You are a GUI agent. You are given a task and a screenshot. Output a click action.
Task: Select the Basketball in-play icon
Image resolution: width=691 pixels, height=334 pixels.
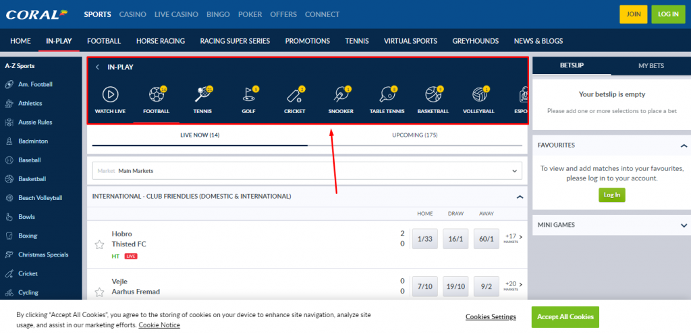click(433, 94)
